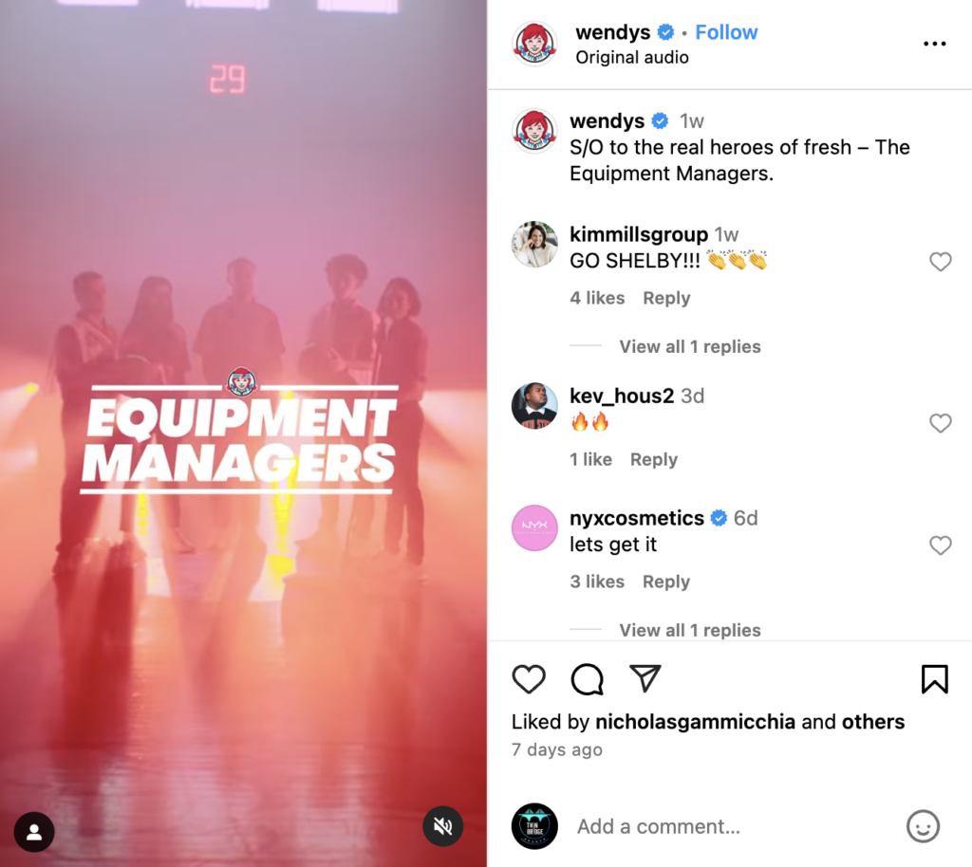Open nicholasgammicchia's profile from likes
The image size is (972, 867).
tap(695, 722)
